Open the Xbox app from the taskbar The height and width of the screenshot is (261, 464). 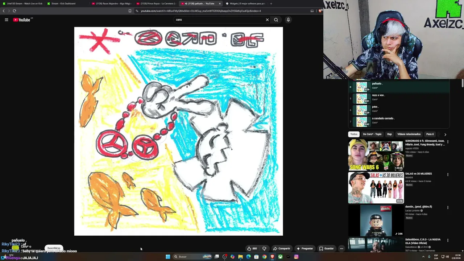tap(280, 257)
